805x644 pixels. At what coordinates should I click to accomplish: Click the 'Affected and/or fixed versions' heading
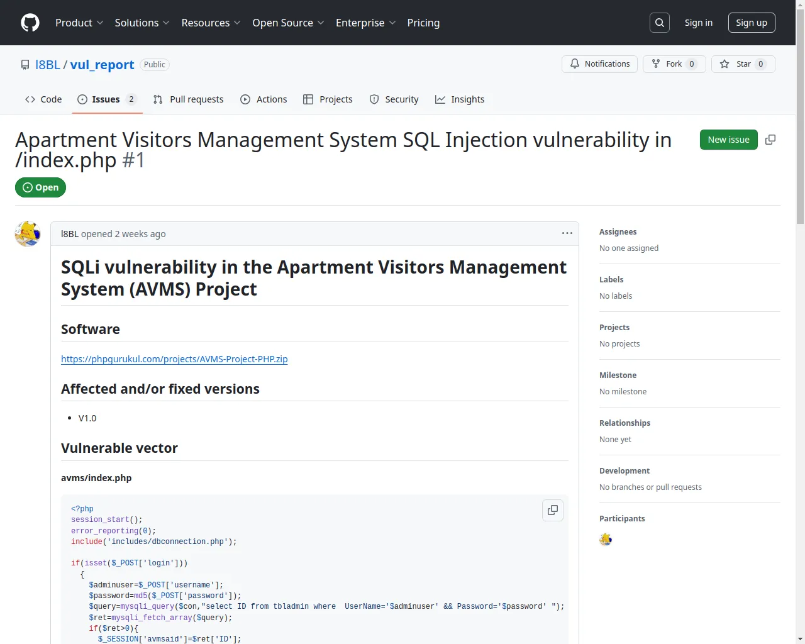click(160, 389)
